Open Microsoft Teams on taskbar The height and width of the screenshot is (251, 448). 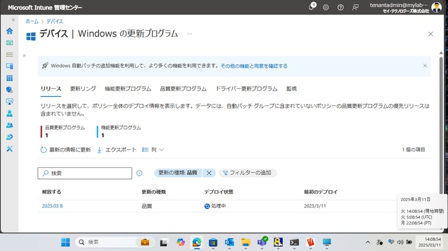[x=262, y=242]
